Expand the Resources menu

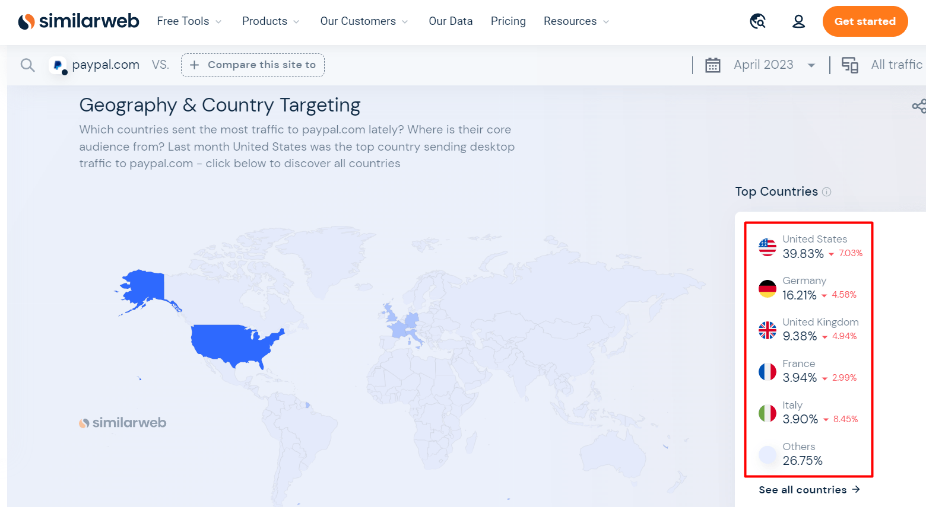576,21
